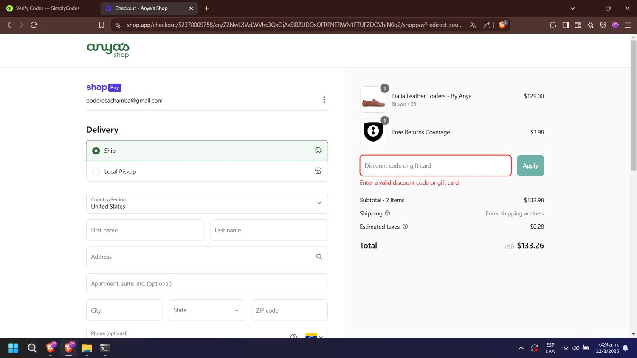Open Leo AI sparkle icon
Viewport: 637px width, 358px height.
pos(591,25)
